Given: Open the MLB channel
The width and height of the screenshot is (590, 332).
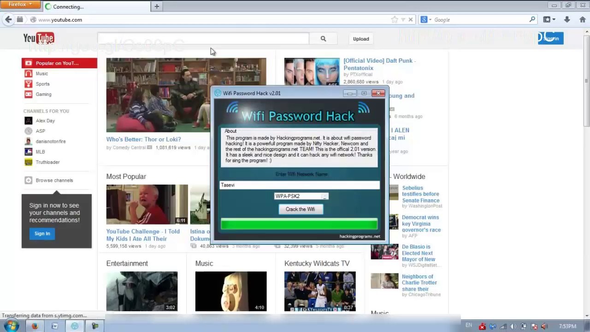Looking at the screenshot, I should point(40,152).
